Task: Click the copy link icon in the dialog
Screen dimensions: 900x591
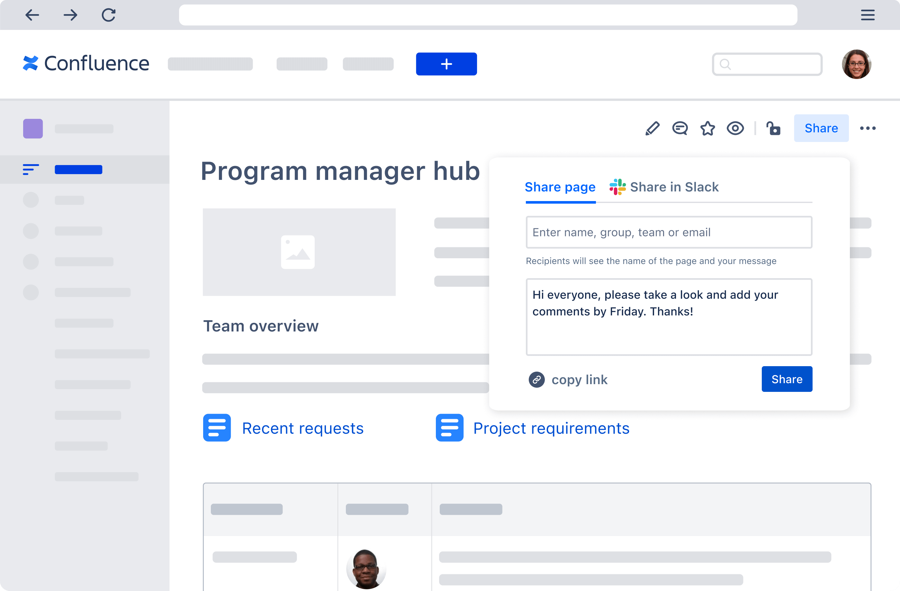Action: tap(536, 379)
